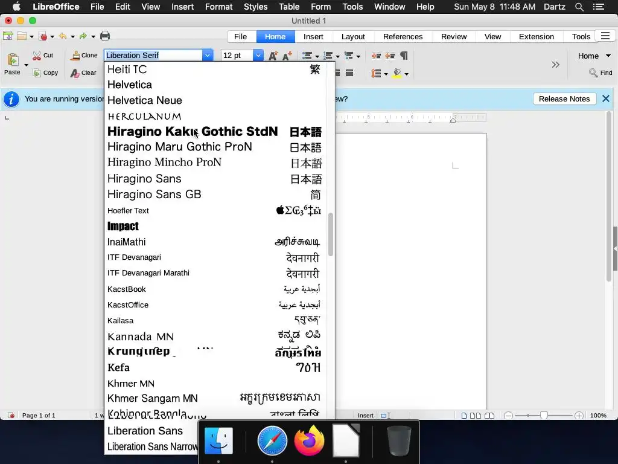Select multi-page view in status bar
The height and width of the screenshot is (464, 618).
476,416
